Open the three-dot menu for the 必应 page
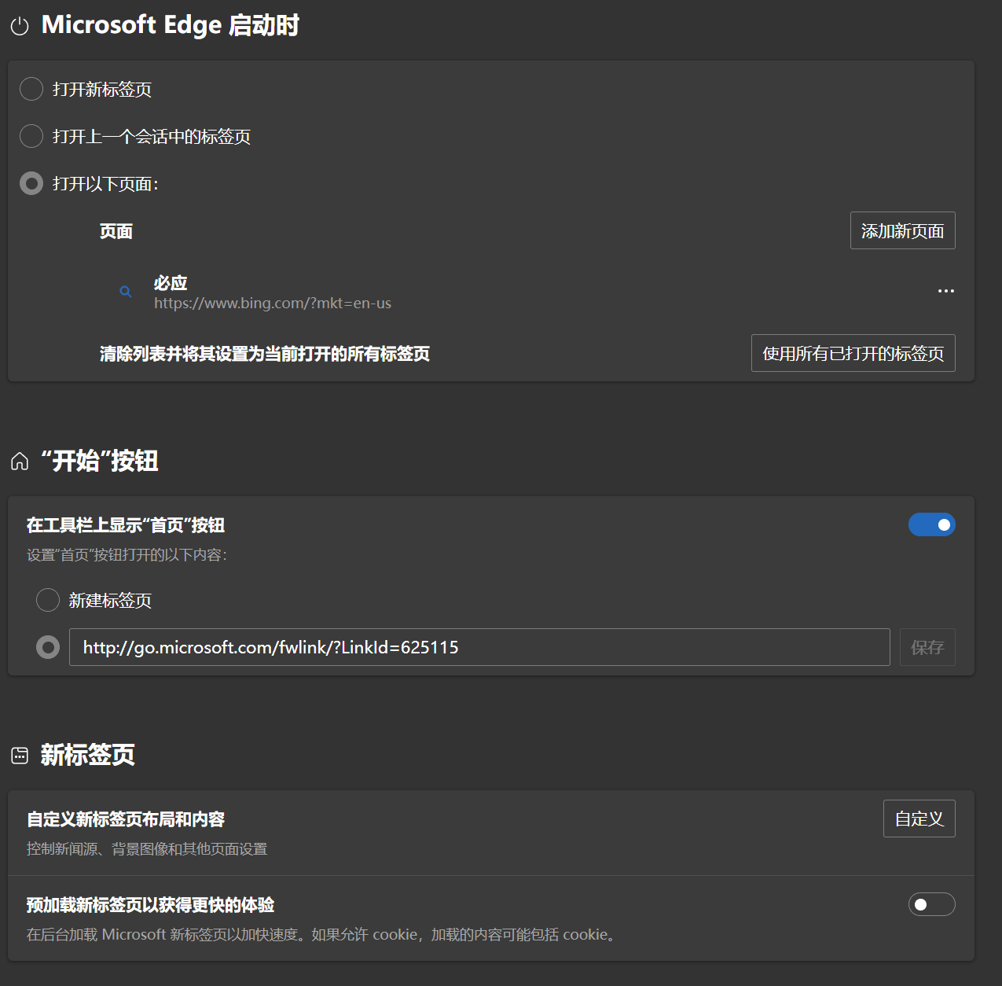The image size is (1002, 986). tap(945, 291)
